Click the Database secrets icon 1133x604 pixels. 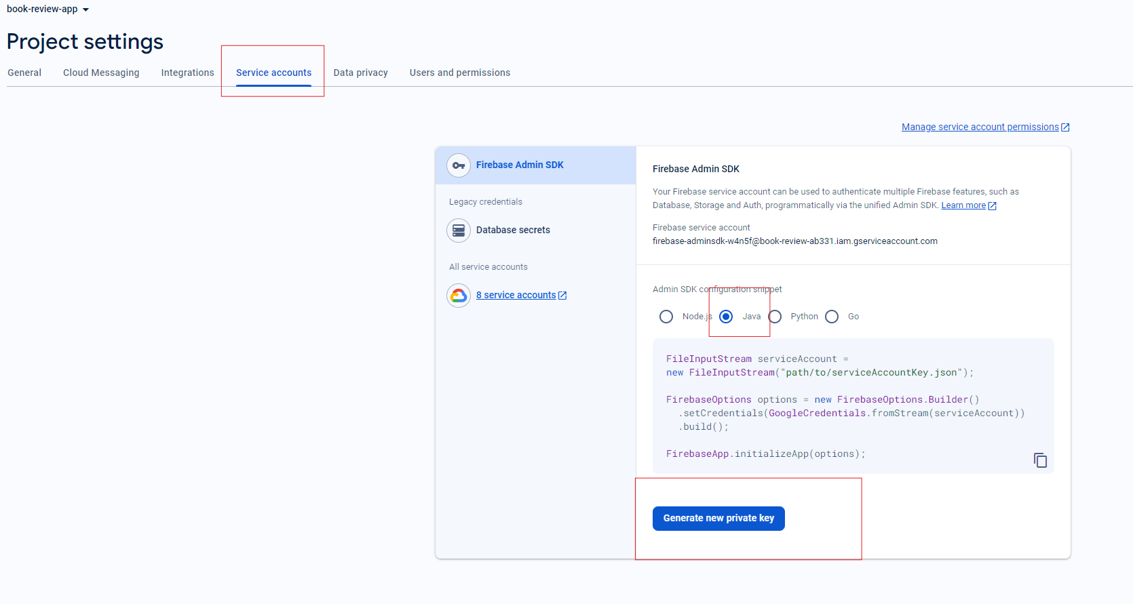[x=459, y=230]
